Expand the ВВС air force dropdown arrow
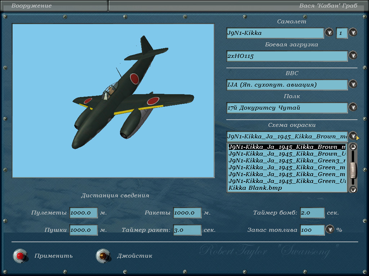 click(353, 84)
